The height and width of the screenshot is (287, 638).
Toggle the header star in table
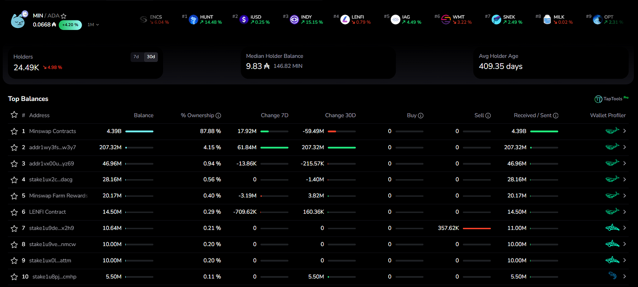point(14,115)
